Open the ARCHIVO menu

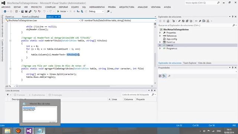6,7
